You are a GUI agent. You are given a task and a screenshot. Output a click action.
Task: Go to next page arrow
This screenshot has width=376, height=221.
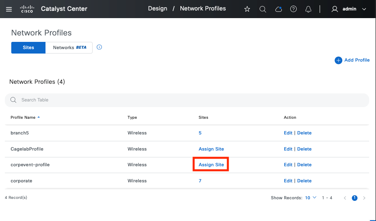coord(364,198)
